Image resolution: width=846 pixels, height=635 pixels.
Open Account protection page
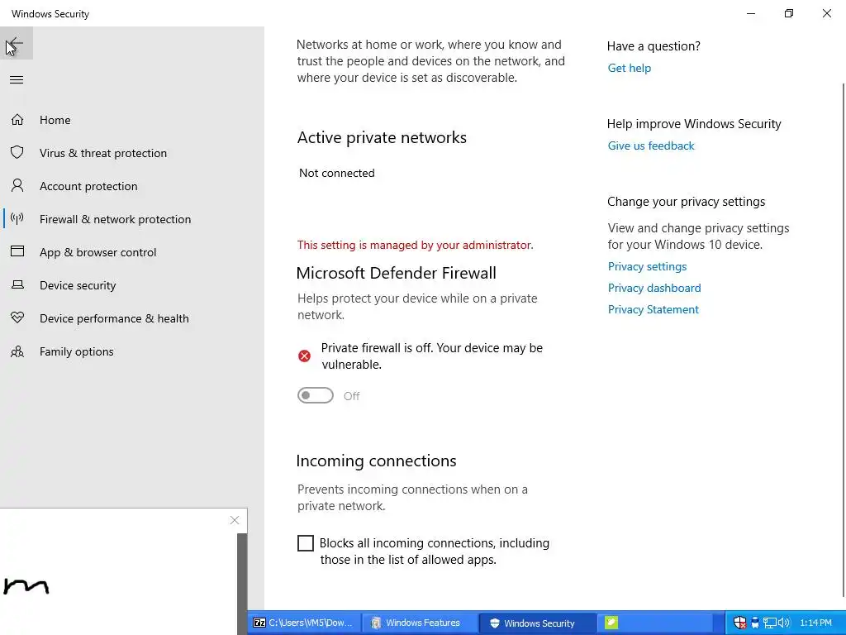pyautogui.click(x=88, y=186)
